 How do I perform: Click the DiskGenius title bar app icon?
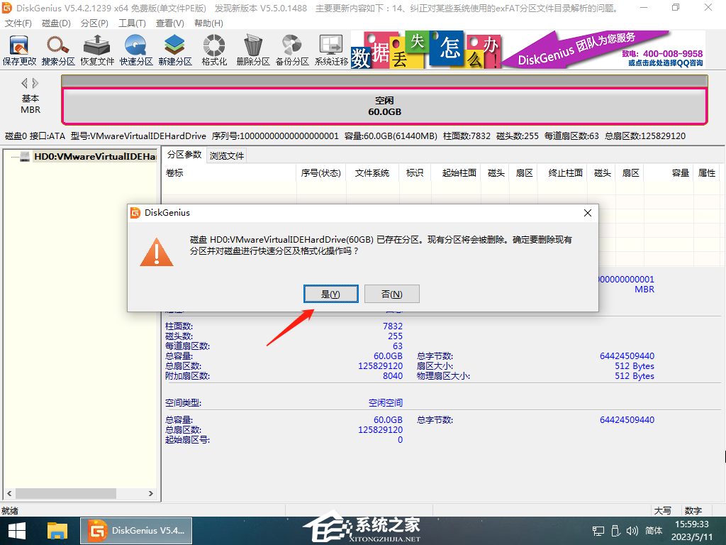click(x=7, y=8)
